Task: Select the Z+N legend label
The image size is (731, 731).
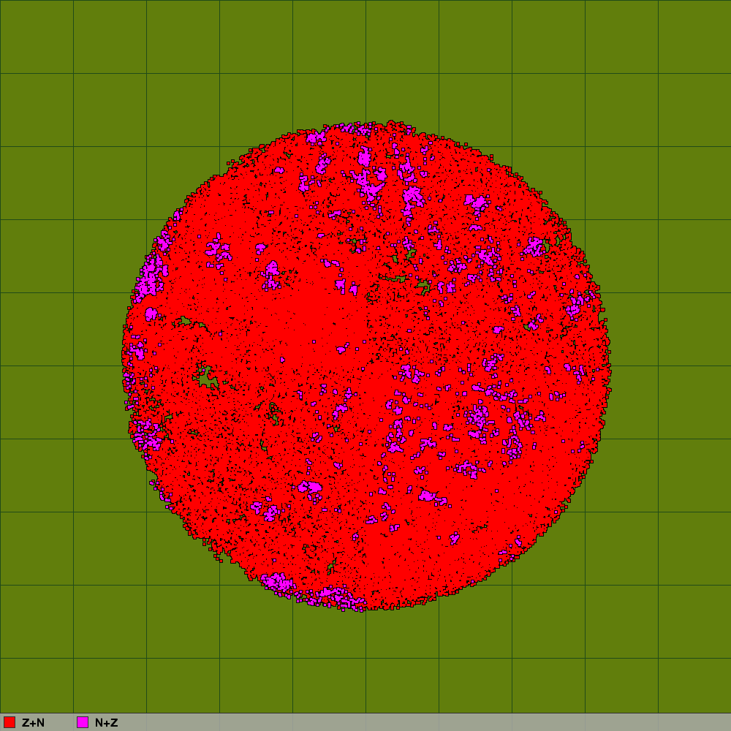Action: click(33, 723)
